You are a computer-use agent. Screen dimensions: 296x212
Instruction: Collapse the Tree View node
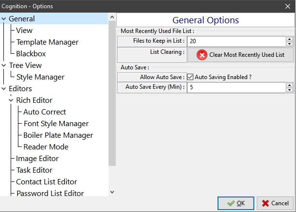[3, 65]
